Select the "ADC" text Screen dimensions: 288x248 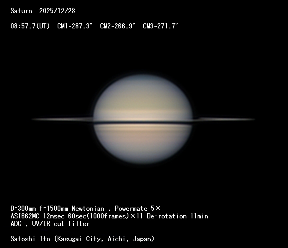(x=16, y=224)
